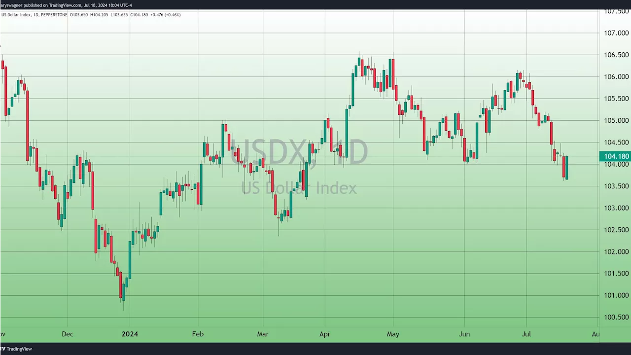631x355 pixels.
Task: Click the 102.000 price axis label
Action: 616,251
